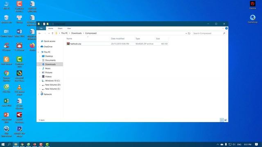Click File Explorer taskbar button
262x147 pixels.
click(x=16, y=144)
